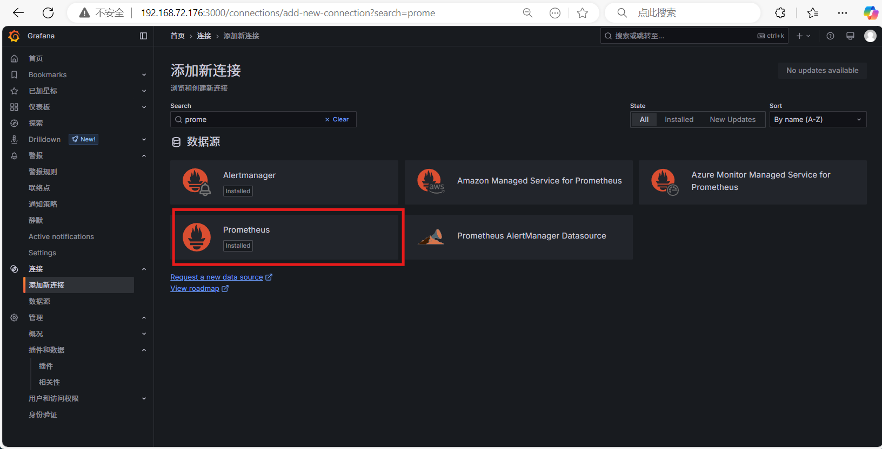Open the plus new-item dropdown in top bar
This screenshot has width=882, height=449.
click(x=803, y=36)
